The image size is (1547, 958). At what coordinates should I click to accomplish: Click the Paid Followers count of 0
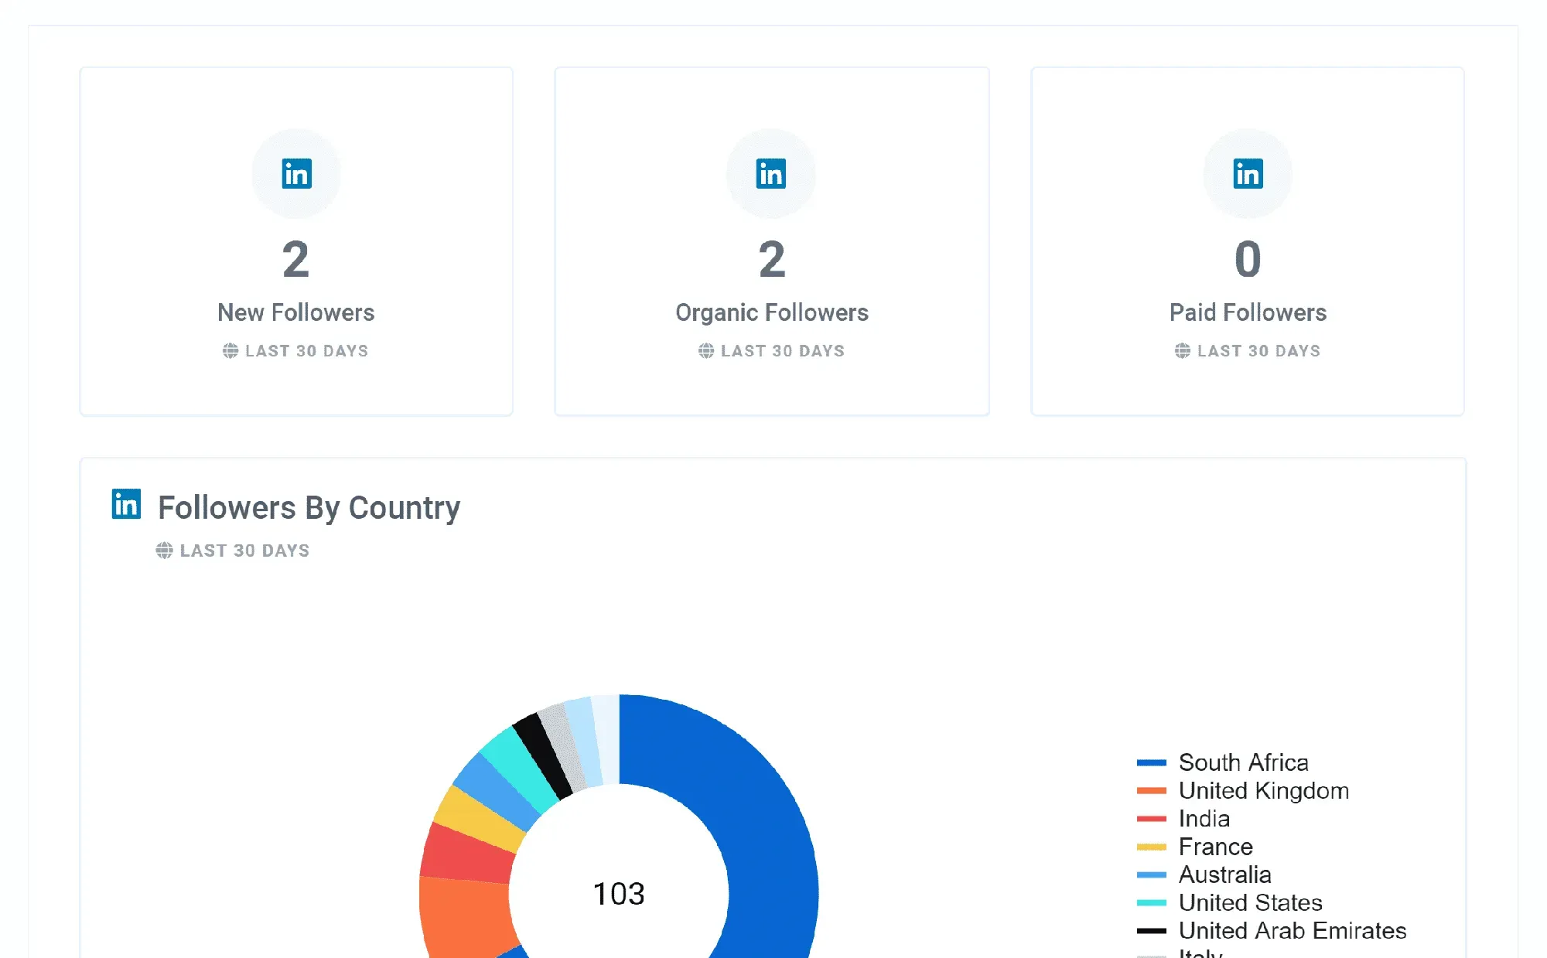click(x=1248, y=259)
